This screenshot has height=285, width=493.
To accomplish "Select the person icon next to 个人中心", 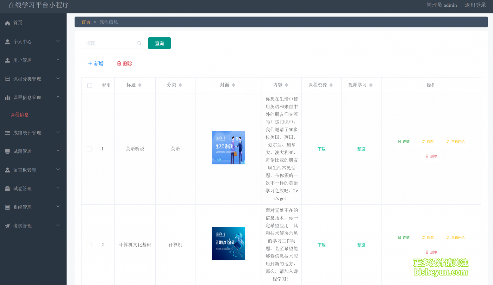I will (7, 41).
